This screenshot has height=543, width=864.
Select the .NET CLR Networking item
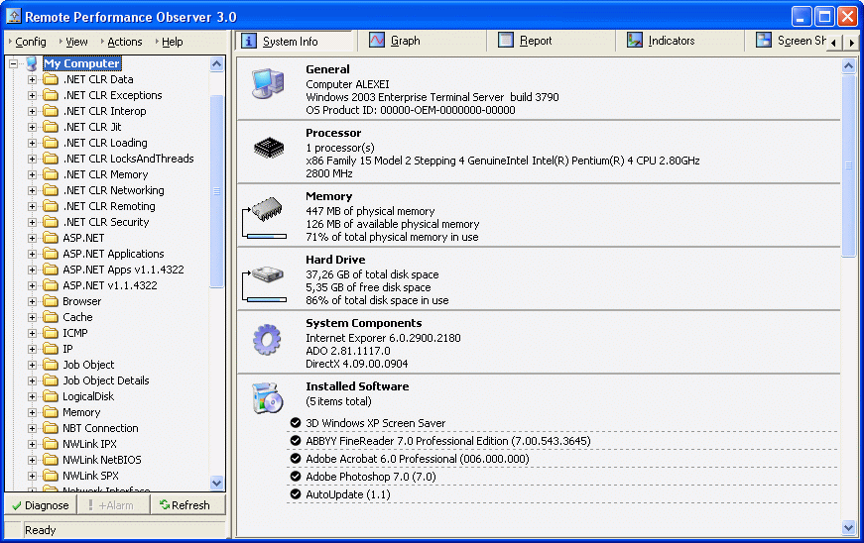pos(113,191)
